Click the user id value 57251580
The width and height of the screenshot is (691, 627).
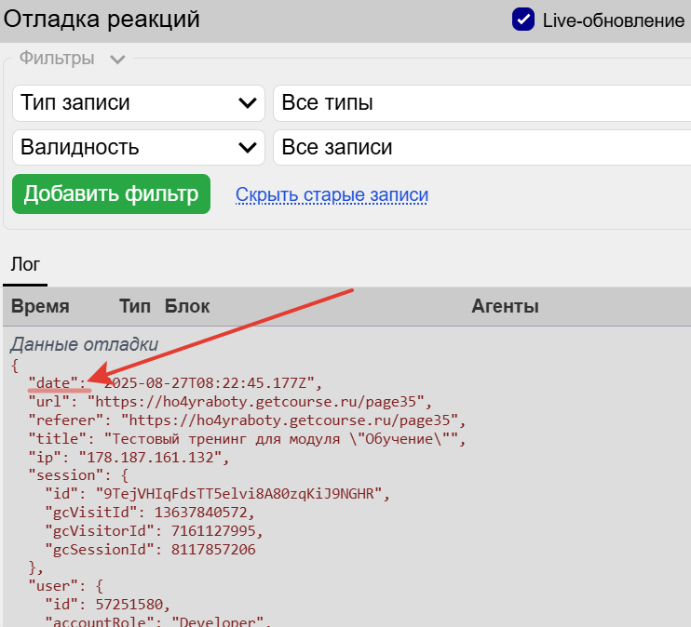[129, 605]
